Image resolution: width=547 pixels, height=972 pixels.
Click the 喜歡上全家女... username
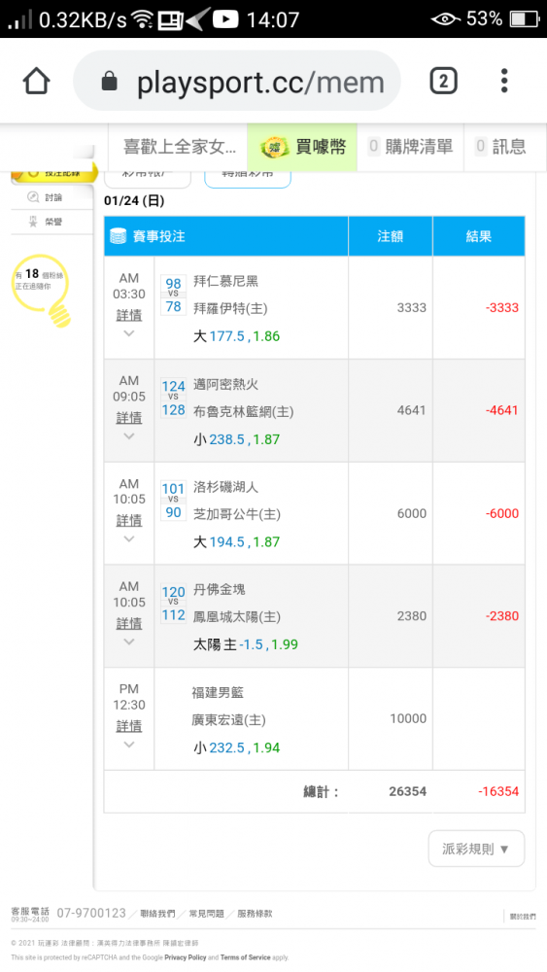coord(180,147)
